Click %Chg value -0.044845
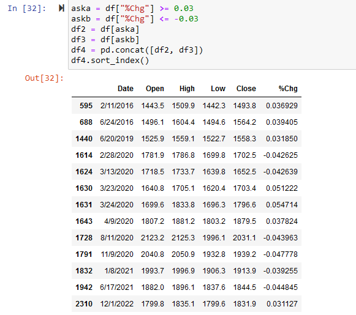The width and height of the screenshot is (356, 315). coord(281,287)
